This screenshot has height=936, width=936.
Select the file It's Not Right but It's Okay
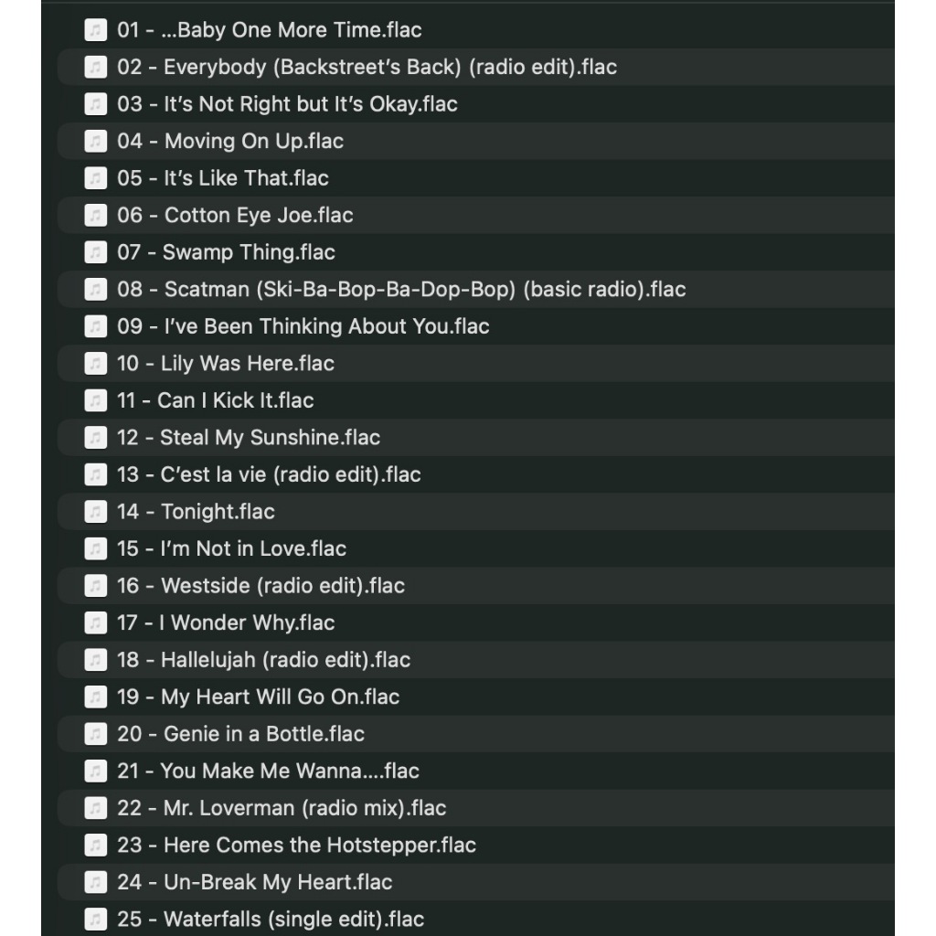tap(475, 104)
